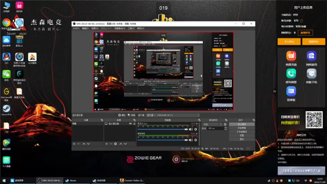Remove the selected scene with the minus icon

click(x=78, y=144)
